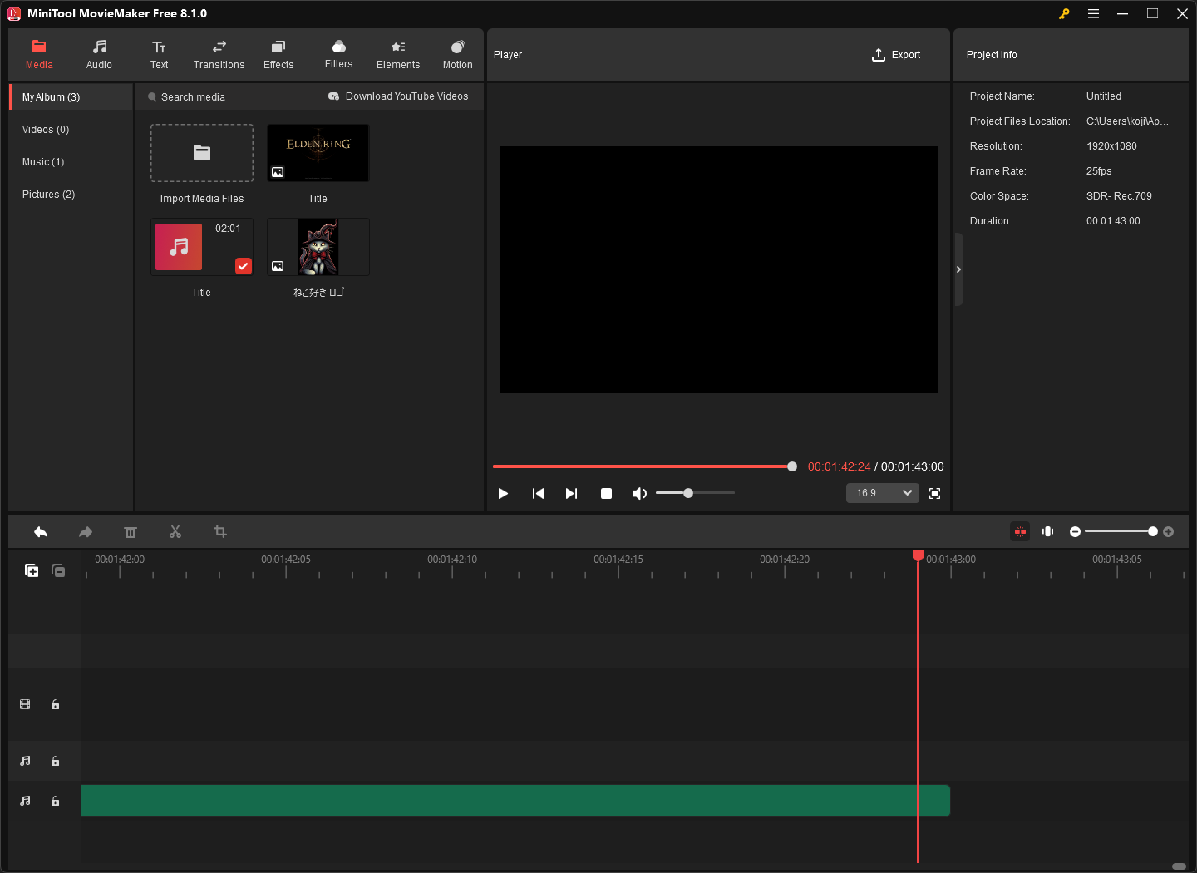Select Music (1) category
Screen dimensions: 1197x873
coord(71,162)
